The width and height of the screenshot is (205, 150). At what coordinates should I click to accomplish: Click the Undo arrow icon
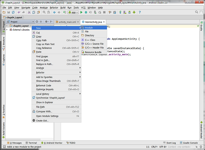(x=19, y=12)
